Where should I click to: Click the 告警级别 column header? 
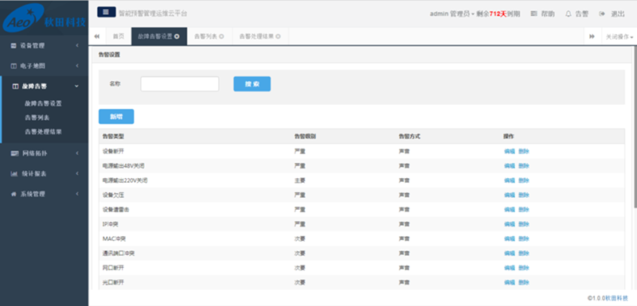tap(305, 137)
